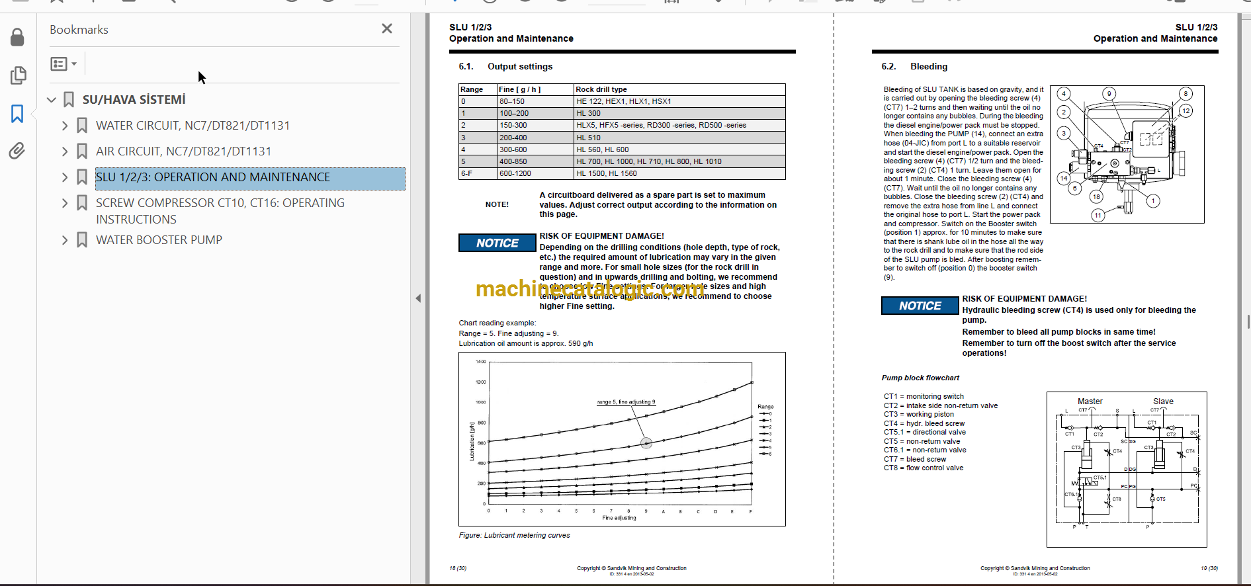The width and height of the screenshot is (1251, 586).
Task: Click 'CT8 = flow control valve' legend line
Action: [924, 468]
